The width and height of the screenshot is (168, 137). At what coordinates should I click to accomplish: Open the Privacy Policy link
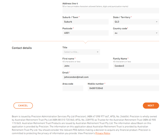pyautogui.click(x=103, y=133)
